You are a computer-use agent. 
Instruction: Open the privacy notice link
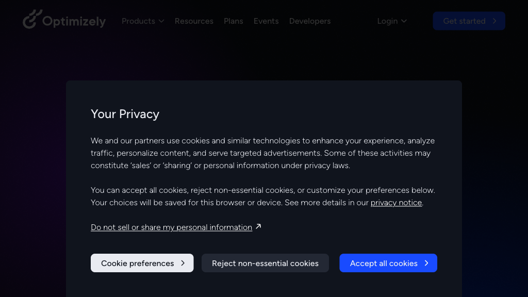point(396,202)
